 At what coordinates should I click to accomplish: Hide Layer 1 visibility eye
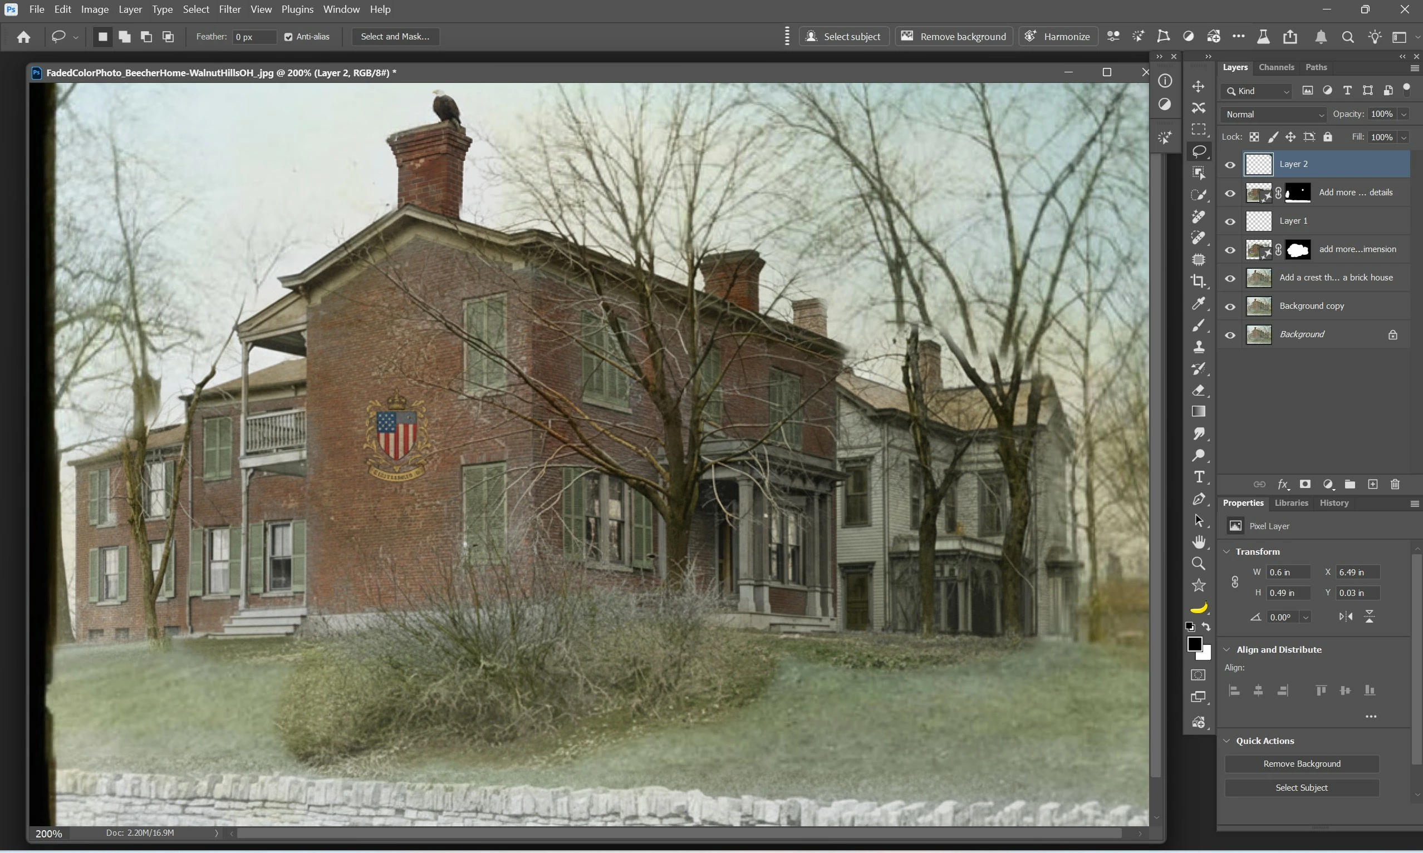pyautogui.click(x=1230, y=221)
